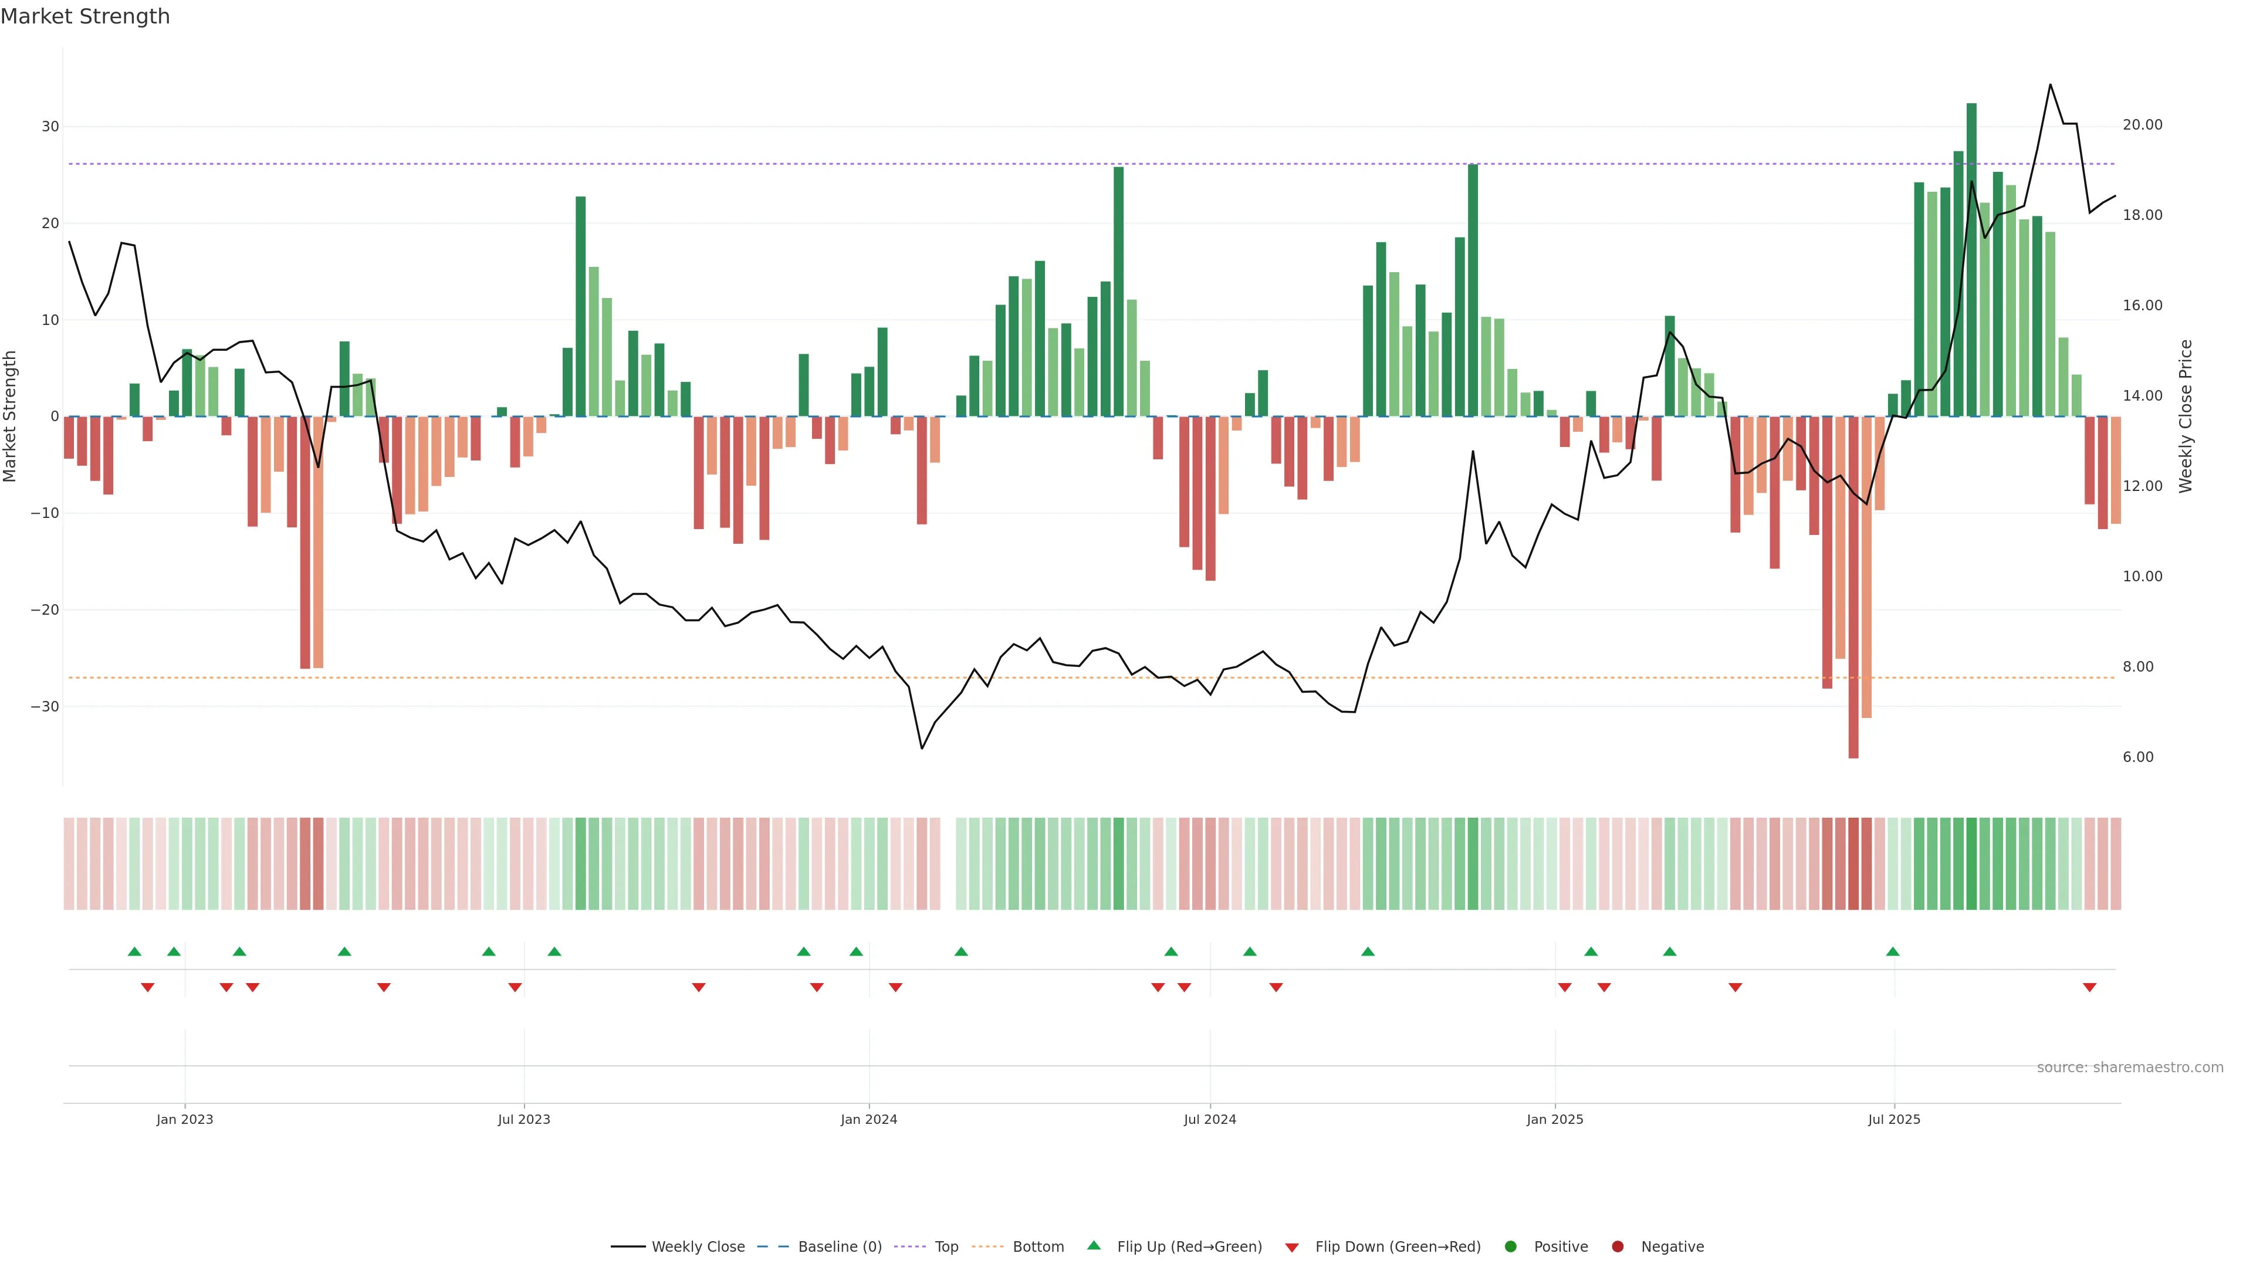Click the Jan 2024 x-axis label
This screenshot has height=1267, width=2253.
[x=868, y=1119]
